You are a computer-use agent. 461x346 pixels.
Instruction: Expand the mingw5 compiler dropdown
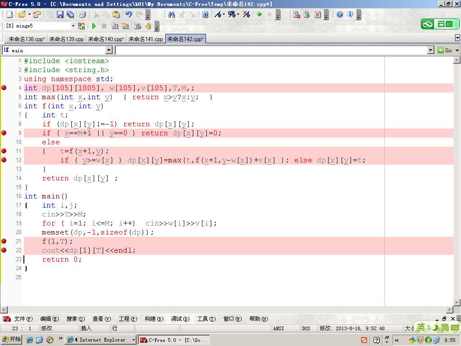[73, 26]
